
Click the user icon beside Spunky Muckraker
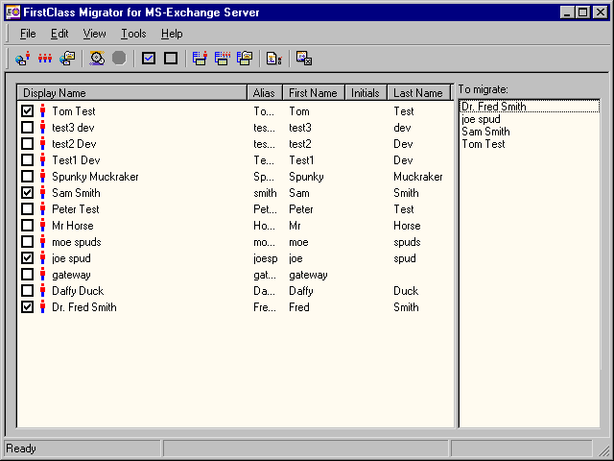coord(42,177)
